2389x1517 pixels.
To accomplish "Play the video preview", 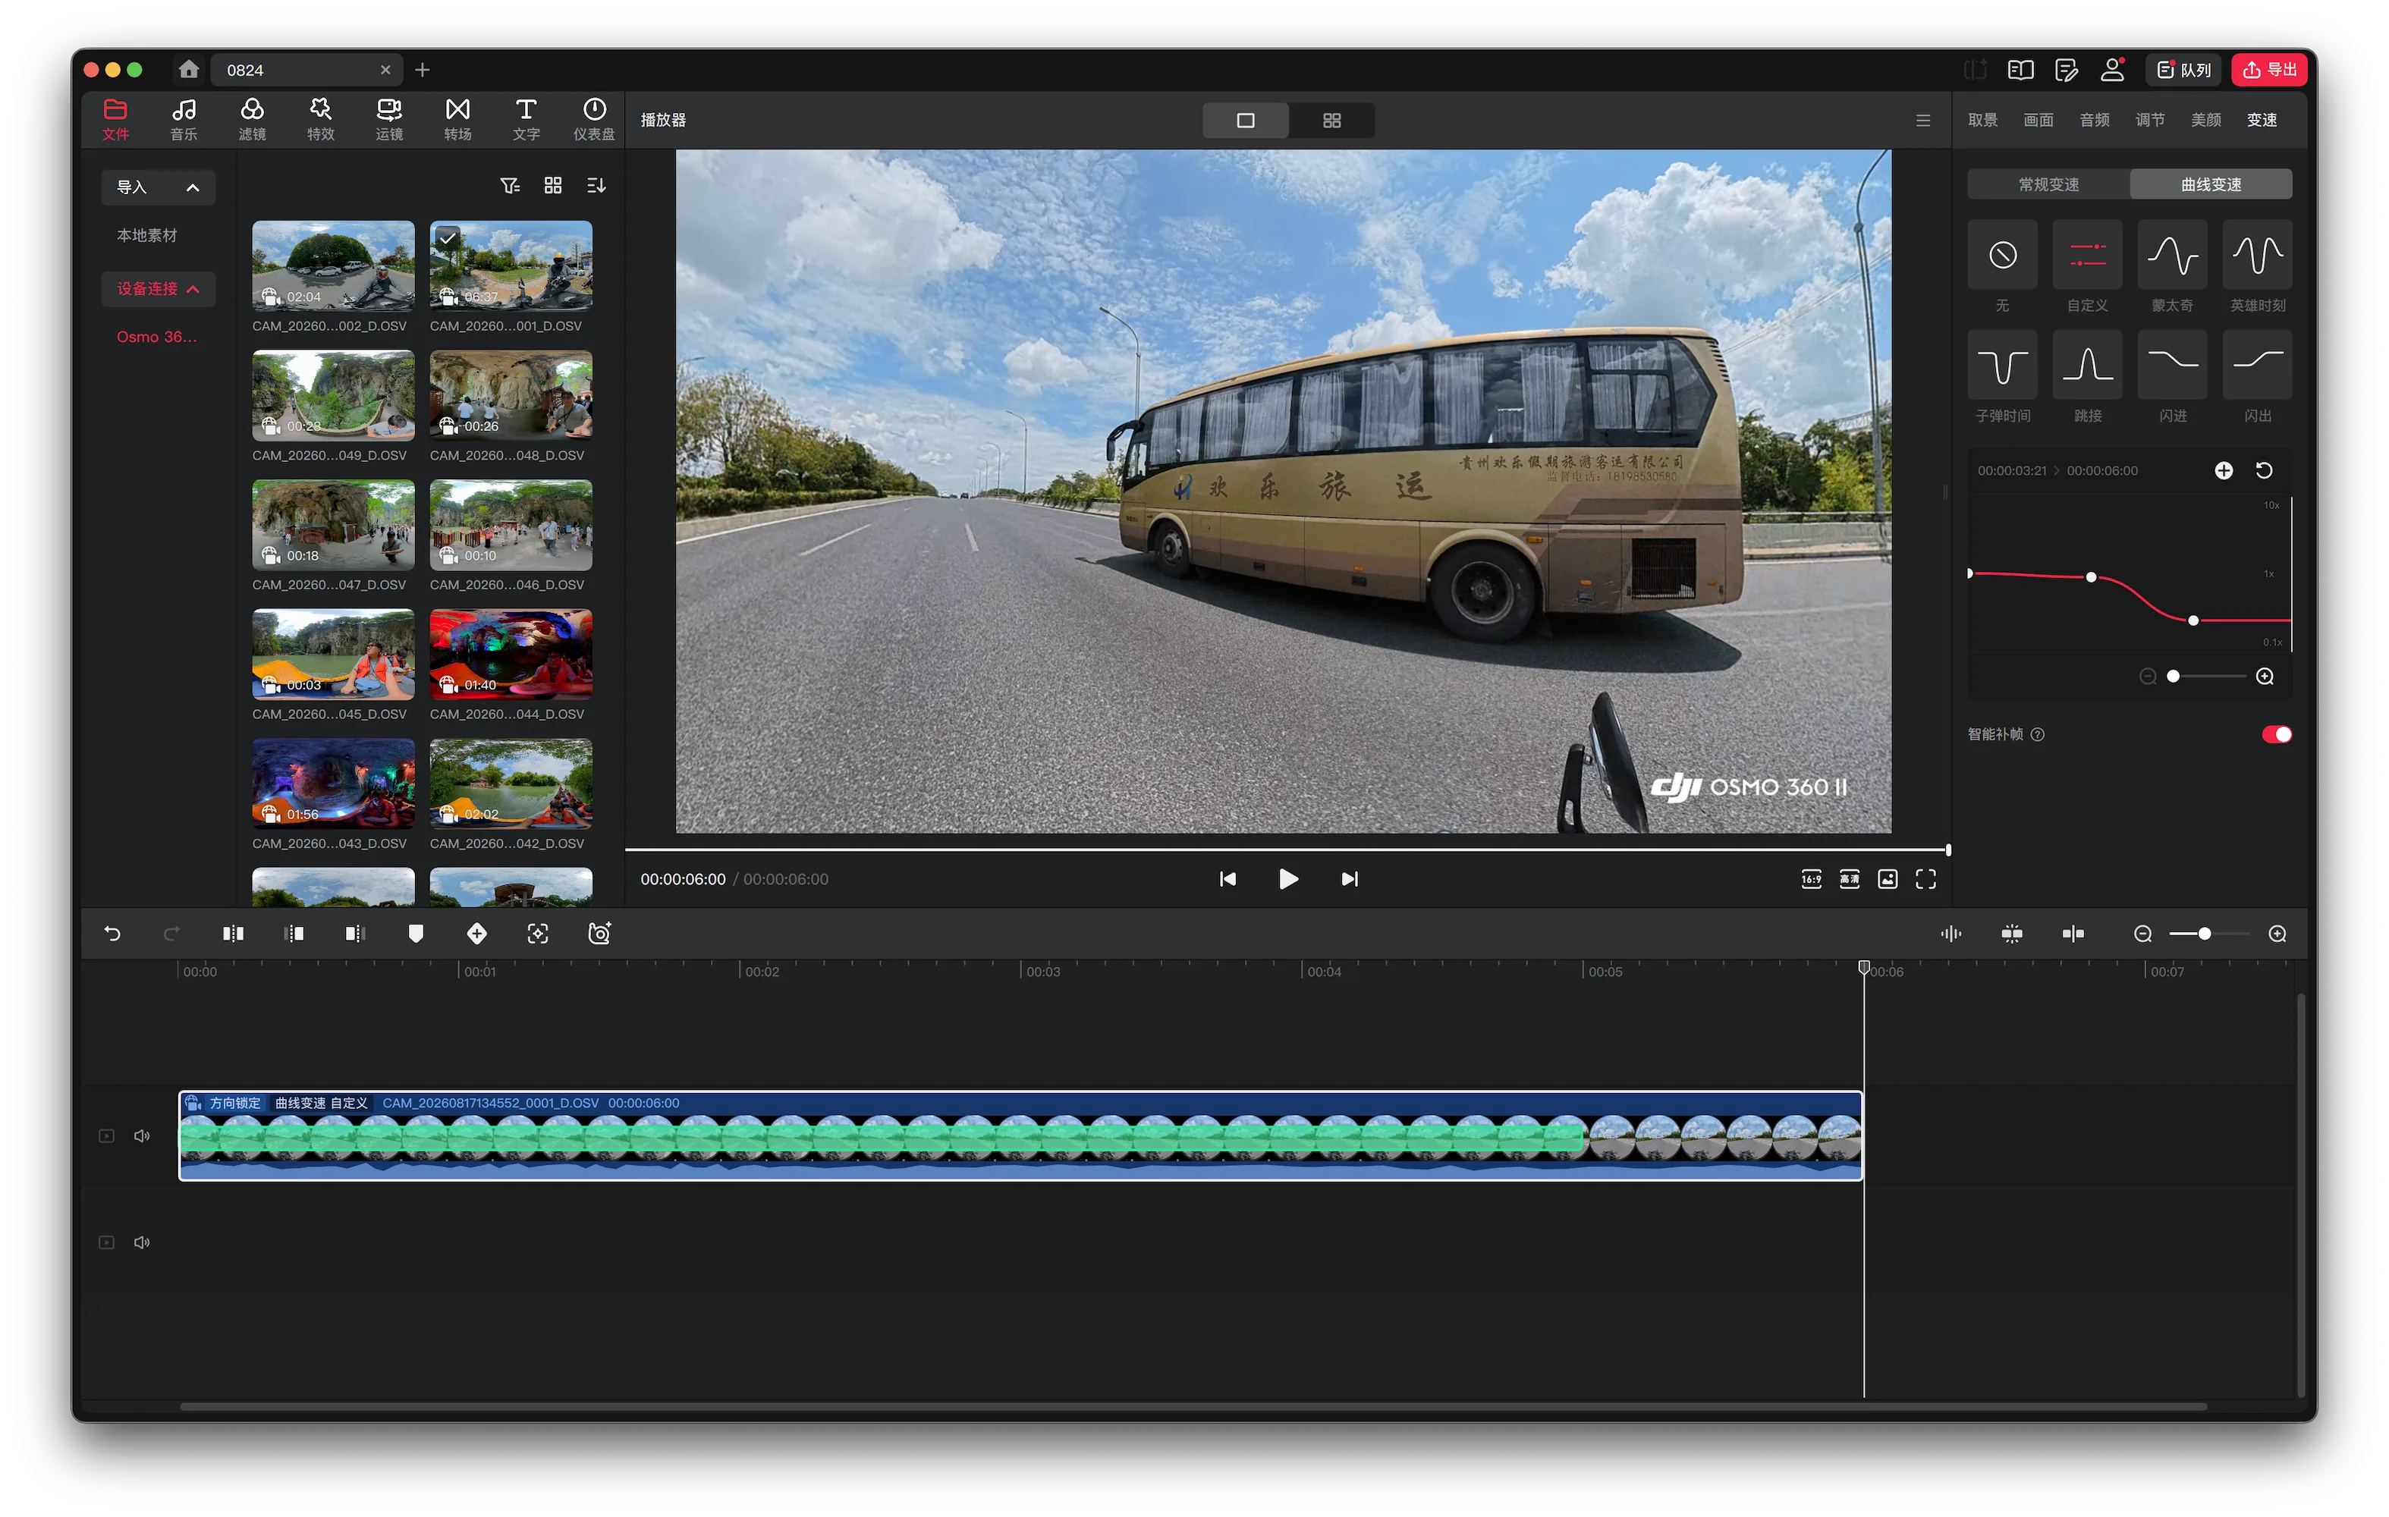I will pyautogui.click(x=1287, y=879).
